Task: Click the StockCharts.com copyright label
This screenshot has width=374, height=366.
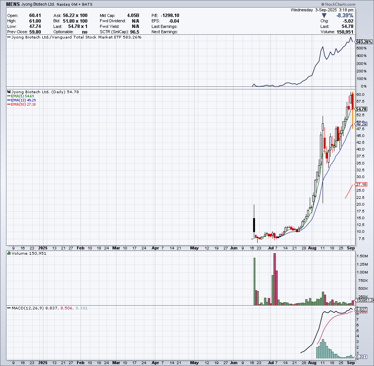Action: point(338,4)
